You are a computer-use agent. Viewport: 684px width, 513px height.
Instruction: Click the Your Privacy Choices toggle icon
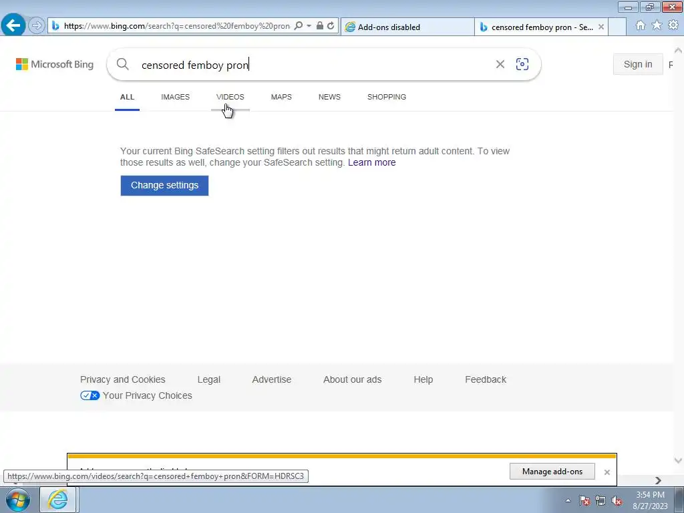click(x=90, y=395)
